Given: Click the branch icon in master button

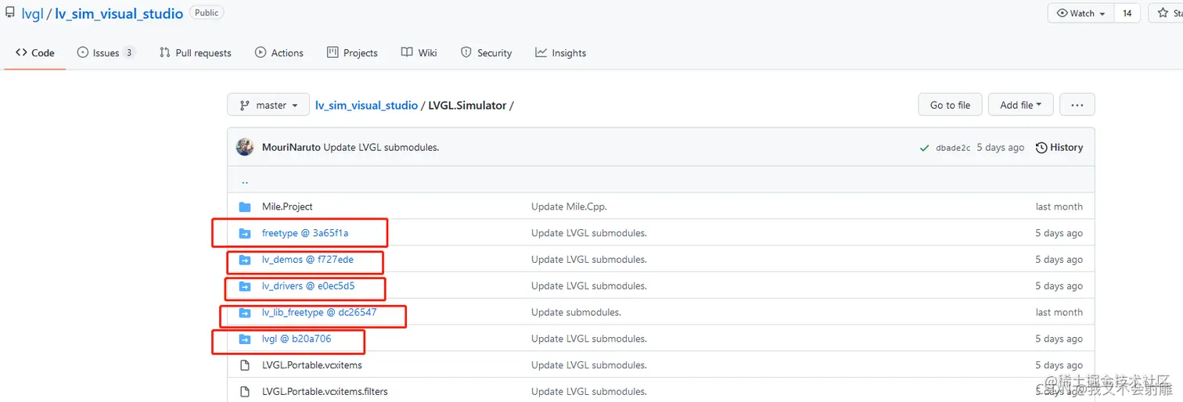Looking at the screenshot, I should click(x=245, y=105).
